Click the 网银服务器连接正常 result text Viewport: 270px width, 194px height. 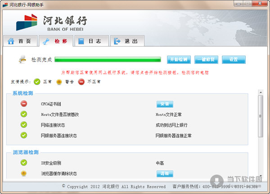pyautogui.click(x=174, y=136)
